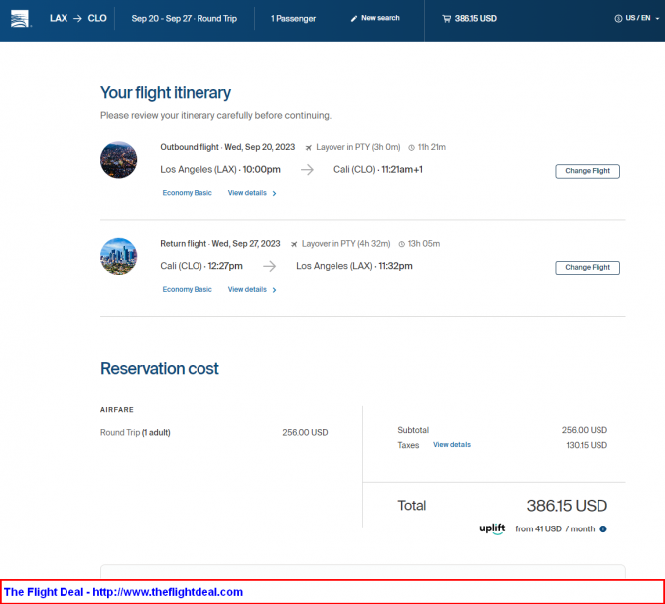Click 'Los Angeles (LAX) · 10:00pm' departure text
The image size is (665, 604).
[220, 169]
